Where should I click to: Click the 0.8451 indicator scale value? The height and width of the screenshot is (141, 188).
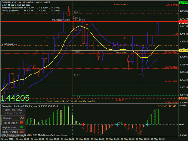[183, 106]
